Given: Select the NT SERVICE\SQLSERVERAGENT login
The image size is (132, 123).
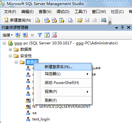Looking at the screenshot, I should tap(62, 107).
